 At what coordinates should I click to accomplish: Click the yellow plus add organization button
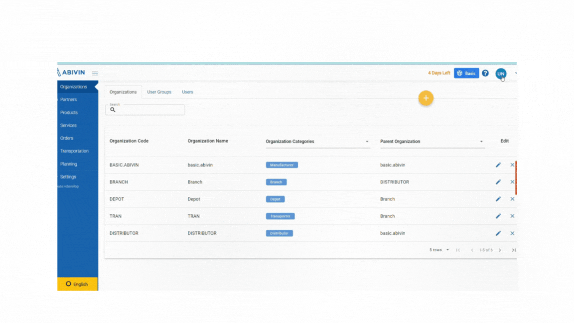(426, 98)
